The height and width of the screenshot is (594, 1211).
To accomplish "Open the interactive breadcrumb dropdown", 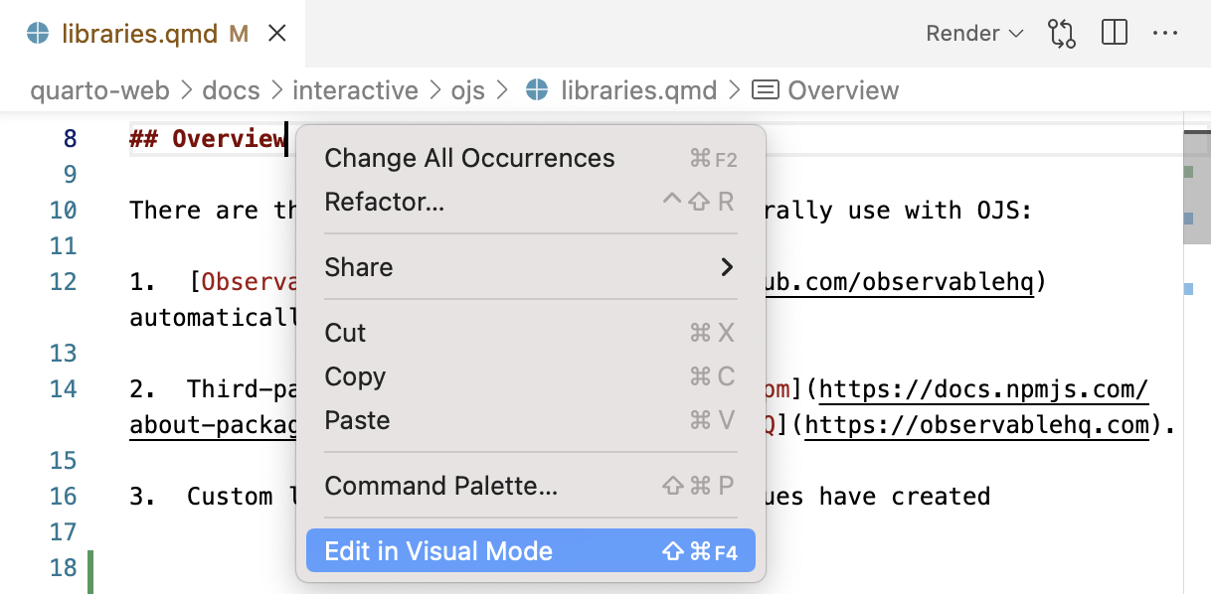I will (x=355, y=90).
